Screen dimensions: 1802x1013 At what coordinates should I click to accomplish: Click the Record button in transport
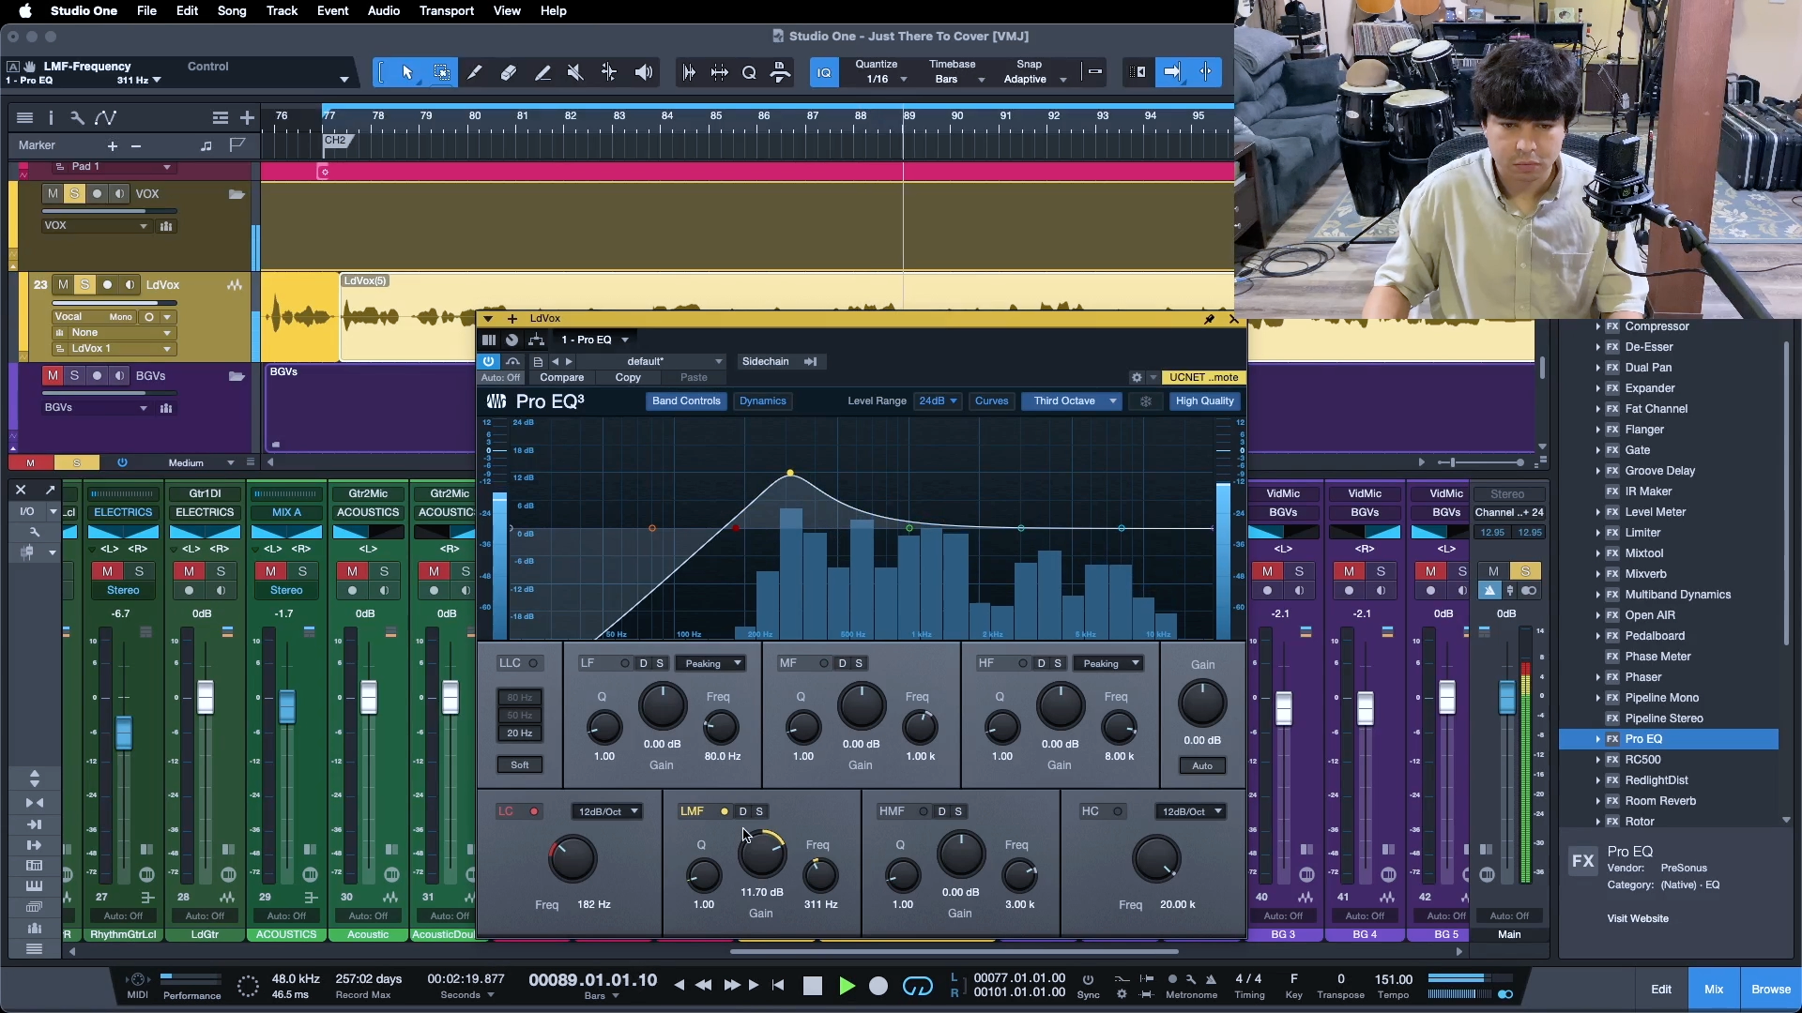(878, 986)
